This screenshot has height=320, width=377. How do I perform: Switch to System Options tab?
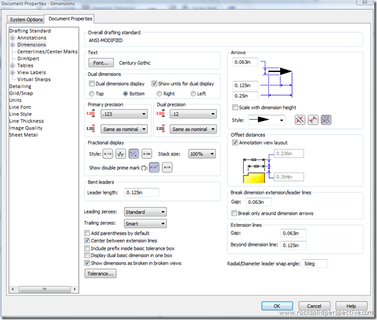(26, 19)
